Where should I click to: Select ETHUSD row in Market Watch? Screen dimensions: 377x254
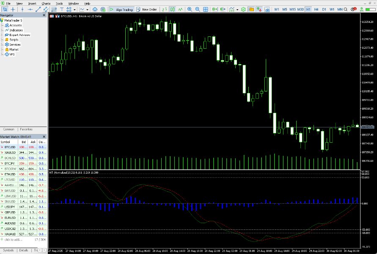24,174
